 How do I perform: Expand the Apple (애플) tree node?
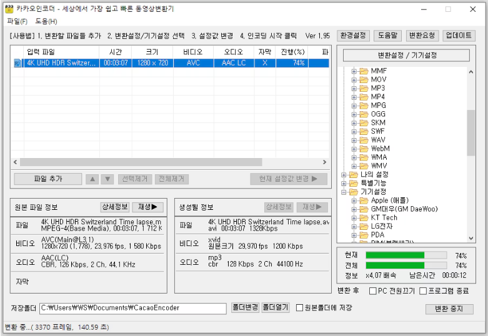pos(354,200)
